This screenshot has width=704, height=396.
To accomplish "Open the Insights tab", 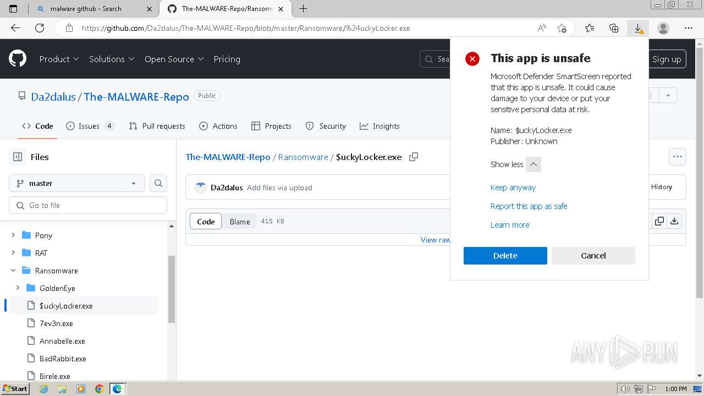I will click(x=380, y=126).
